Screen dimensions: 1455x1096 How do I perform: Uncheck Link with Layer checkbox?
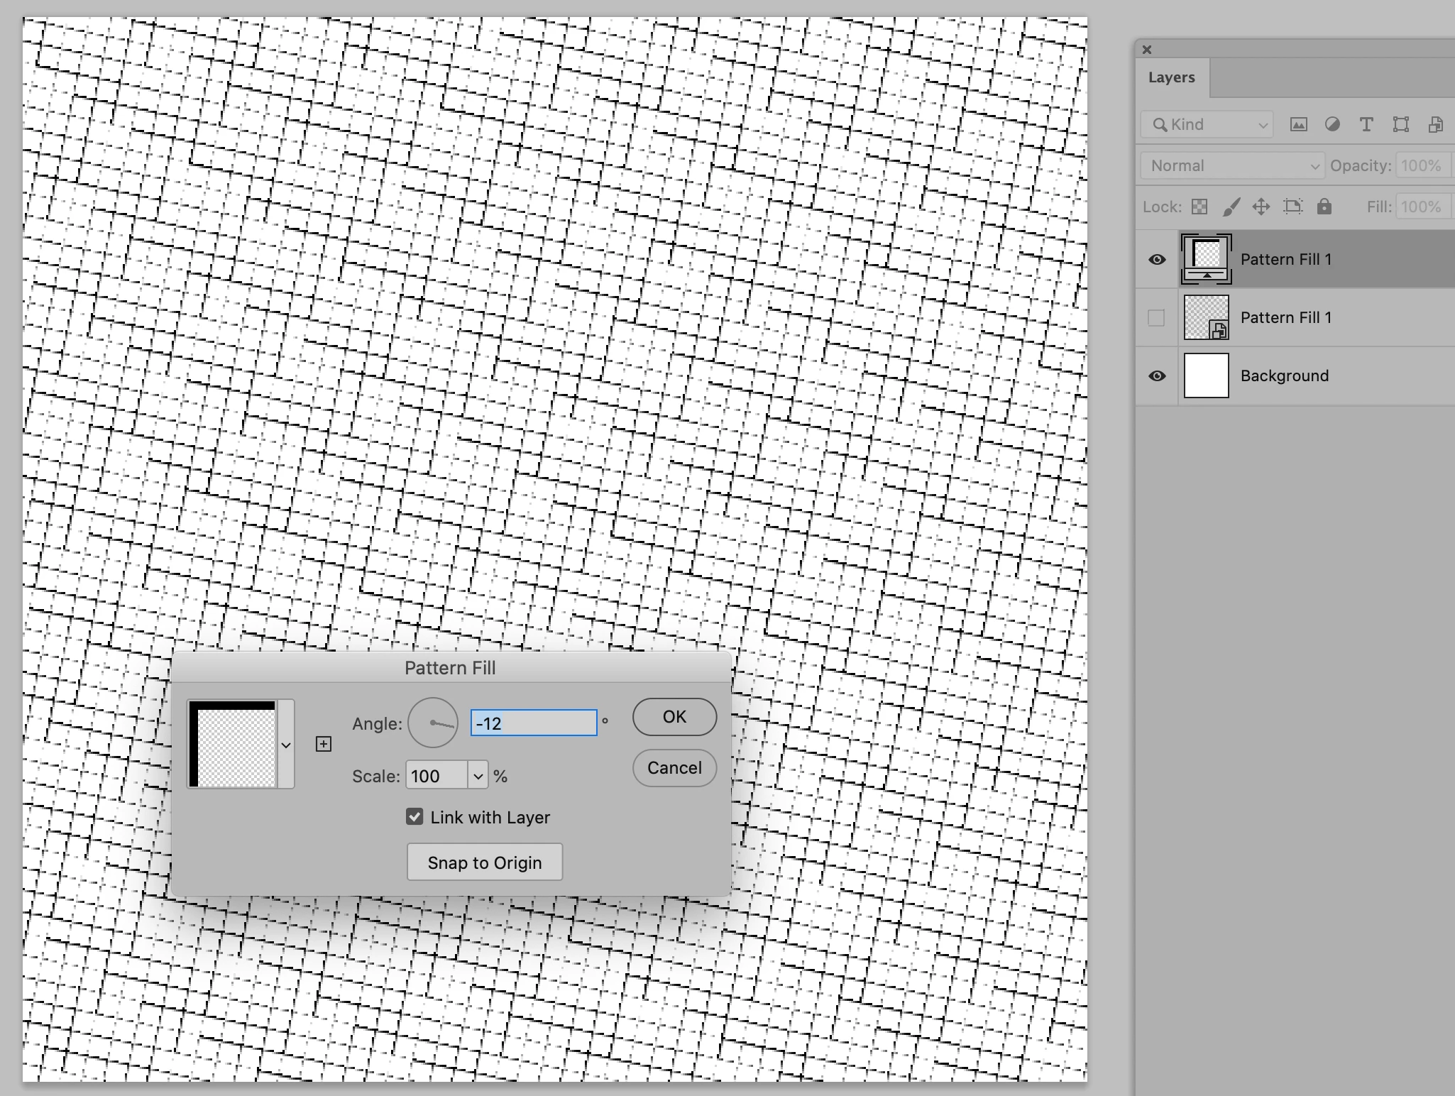click(414, 817)
